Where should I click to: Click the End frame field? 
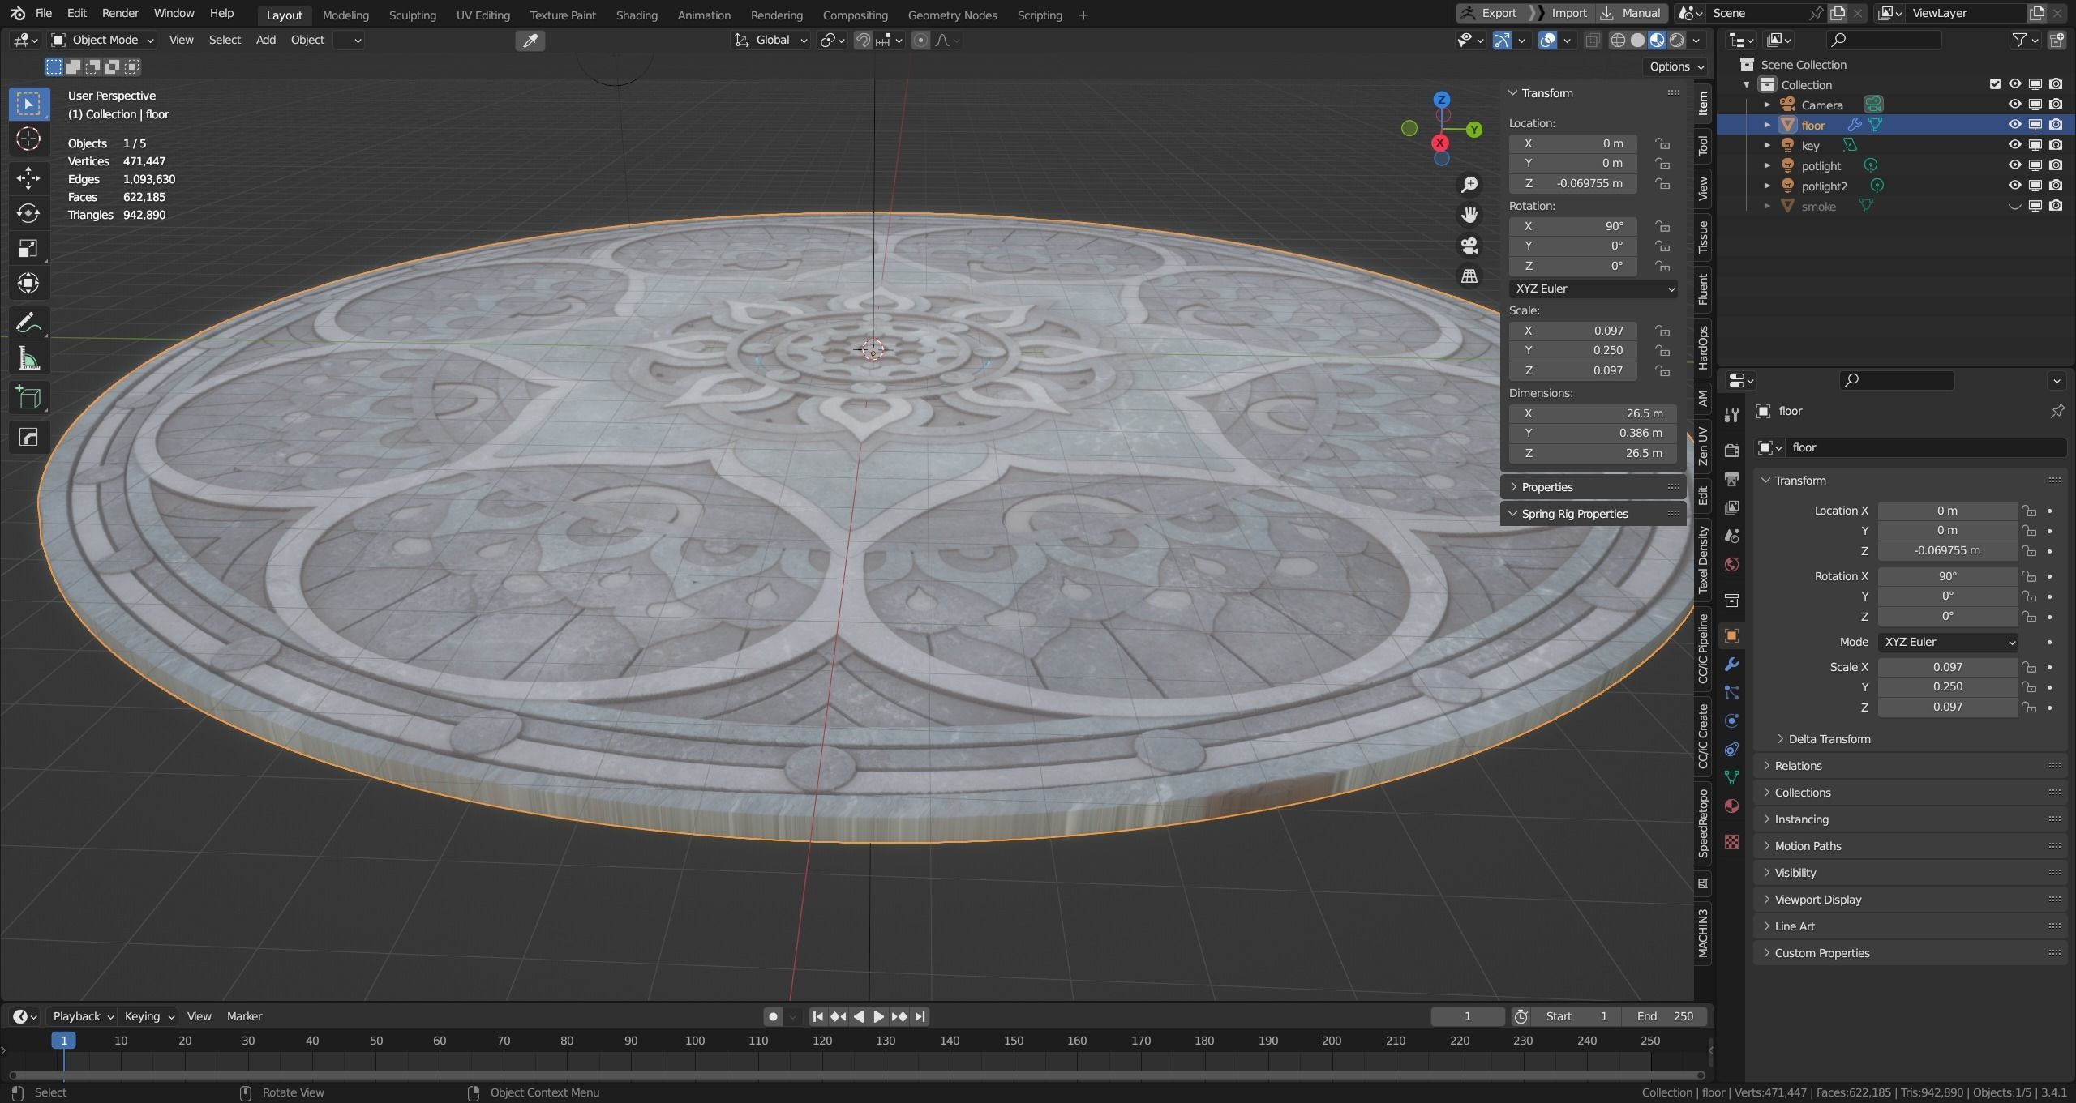pyautogui.click(x=1666, y=1016)
